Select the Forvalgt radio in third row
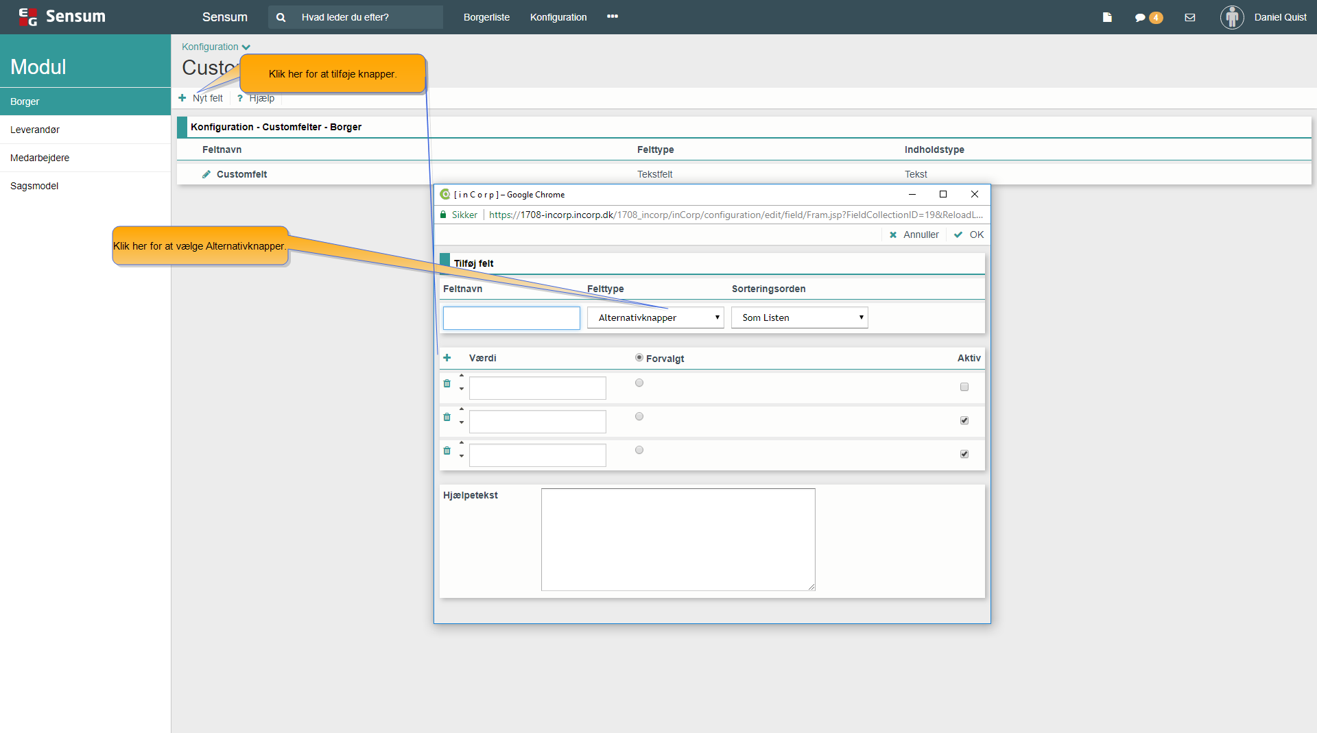Viewport: 1317px width, 733px height. (639, 450)
